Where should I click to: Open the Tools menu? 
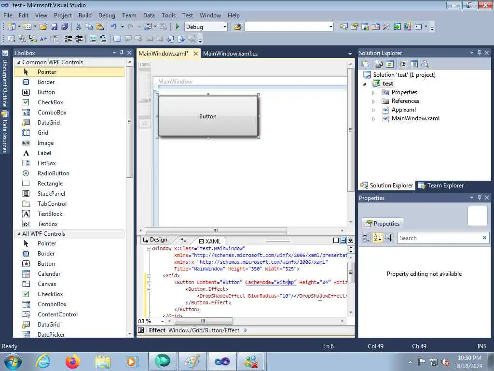pos(168,15)
